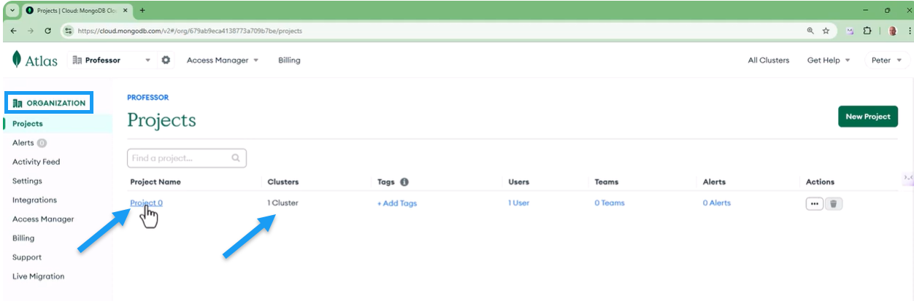This screenshot has height=301, width=914.
Task: Click the Add Tags link
Action: click(397, 203)
